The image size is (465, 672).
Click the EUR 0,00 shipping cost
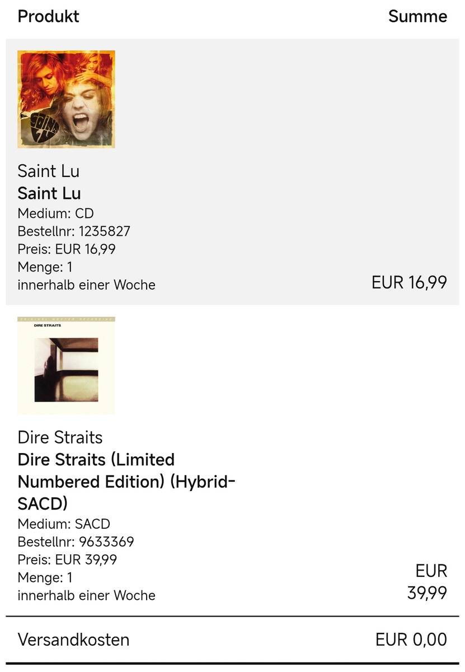coord(411,640)
